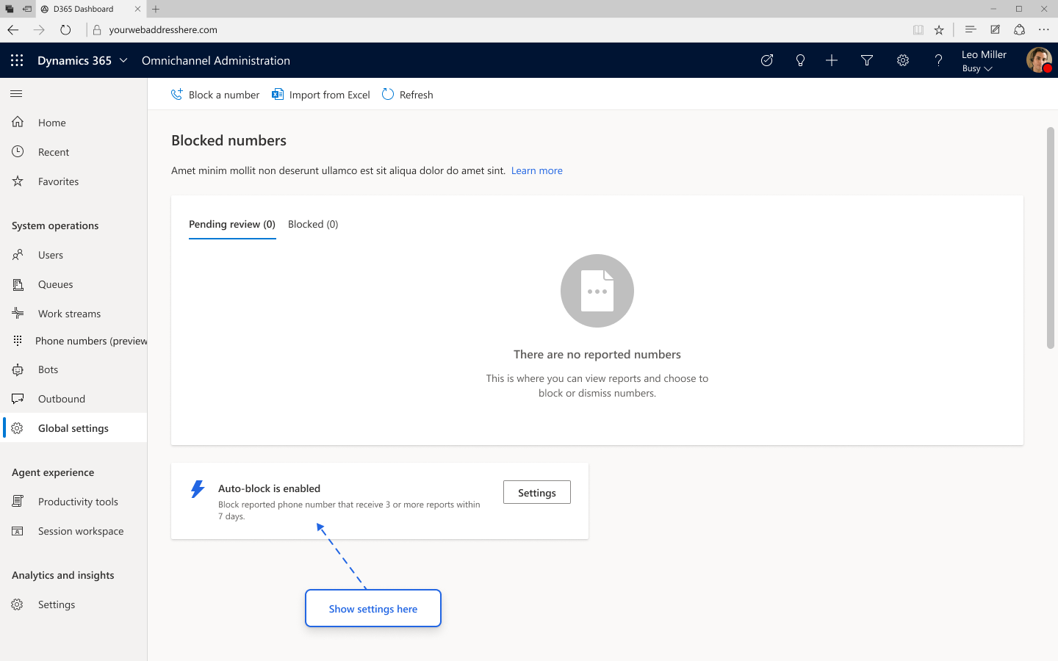Click the browser share icon
The height and width of the screenshot is (661, 1058).
tap(1019, 29)
